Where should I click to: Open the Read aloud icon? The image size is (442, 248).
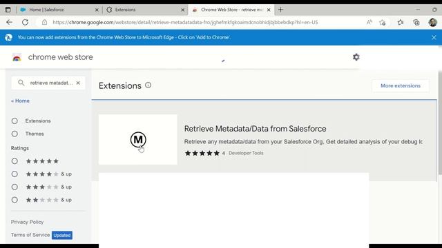[369, 22]
